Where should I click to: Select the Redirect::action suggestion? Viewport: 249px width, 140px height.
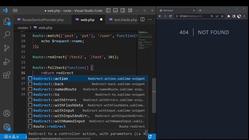(87, 79)
